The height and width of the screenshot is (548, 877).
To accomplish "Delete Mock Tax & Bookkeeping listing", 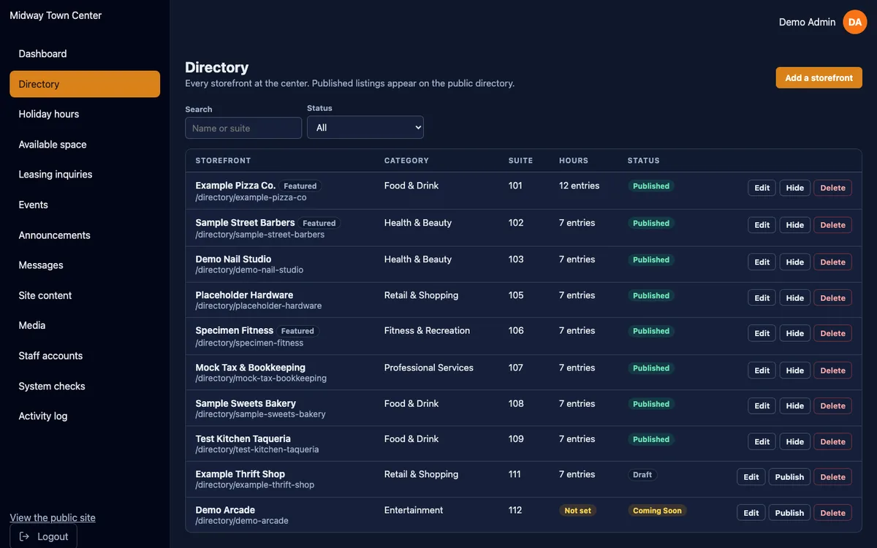I will [832, 370].
